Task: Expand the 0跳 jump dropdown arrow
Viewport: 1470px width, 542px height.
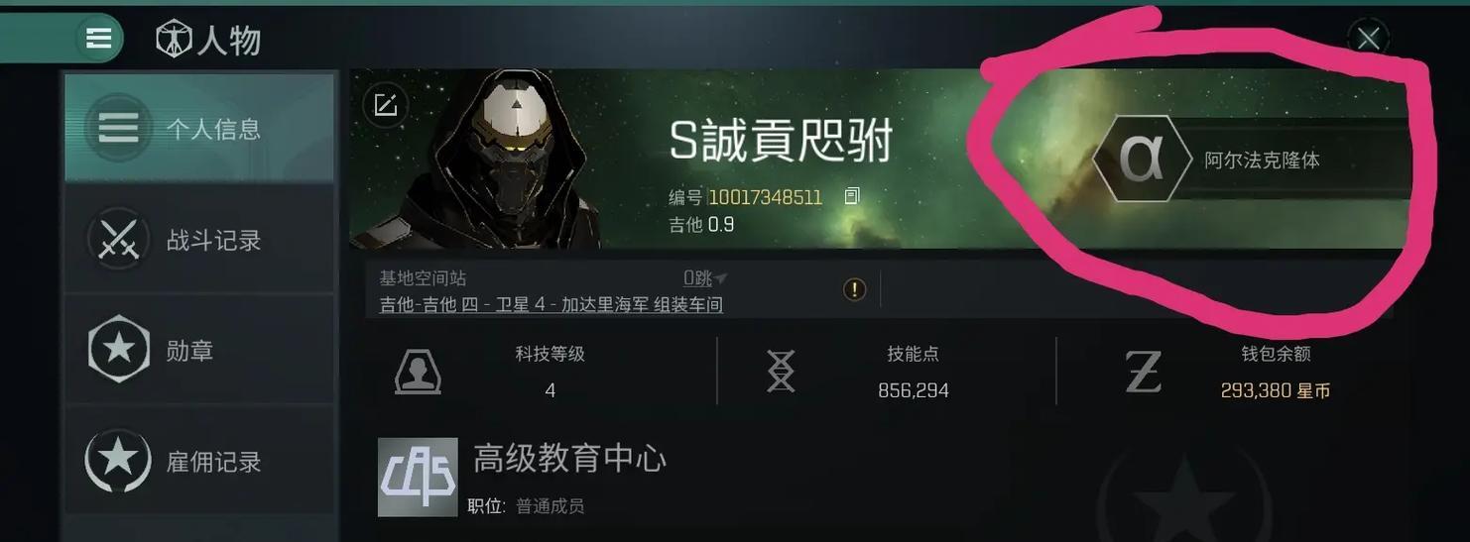Action: pyautogui.click(x=721, y=278)
